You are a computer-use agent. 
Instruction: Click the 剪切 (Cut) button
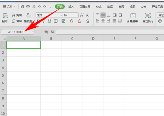click(17, 15)
